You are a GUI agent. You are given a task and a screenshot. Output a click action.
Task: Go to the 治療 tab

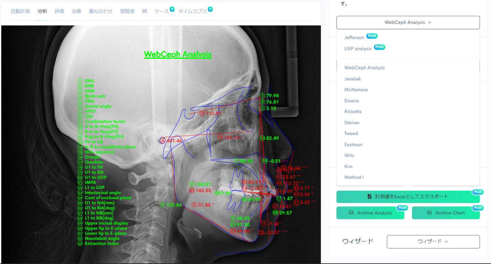[x=77, y=11]
